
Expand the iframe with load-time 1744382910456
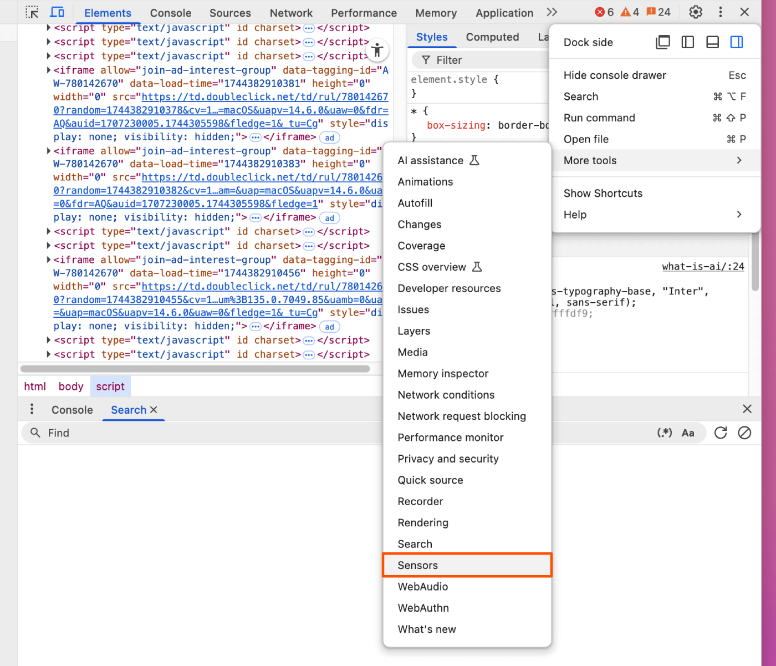coord(49,260)
